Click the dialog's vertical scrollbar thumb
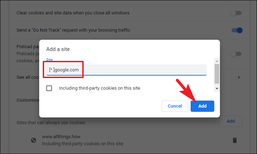Viewport: 257px width, 154px height. (x=217, y=74)
